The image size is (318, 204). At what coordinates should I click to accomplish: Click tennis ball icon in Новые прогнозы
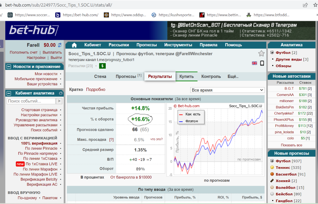tap(272, 168)
